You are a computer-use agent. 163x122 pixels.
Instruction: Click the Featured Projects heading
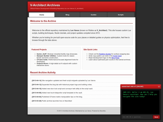[x=39, y=50]
